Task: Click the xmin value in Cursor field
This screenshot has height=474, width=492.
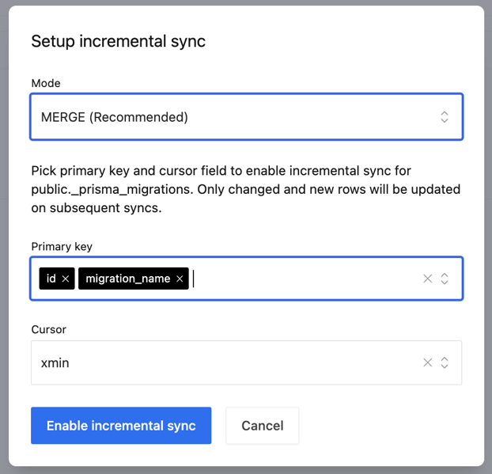Action: (x=55, y=362)
